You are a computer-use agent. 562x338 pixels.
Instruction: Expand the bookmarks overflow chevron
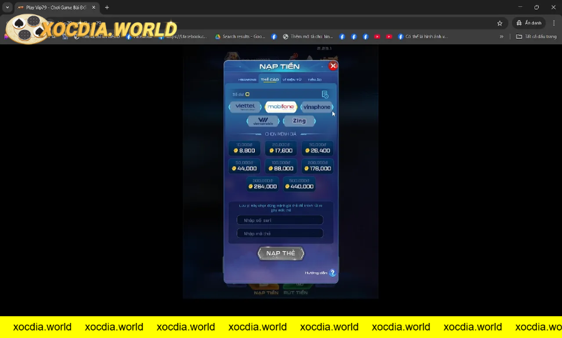[x=501, y=37]
